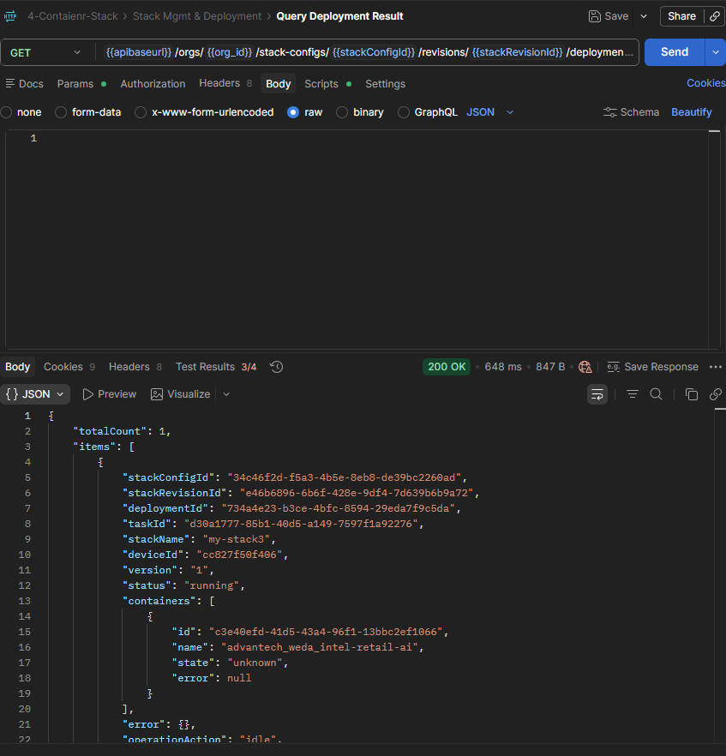
Task: Copy response link icon
Action: click(716, 394)
